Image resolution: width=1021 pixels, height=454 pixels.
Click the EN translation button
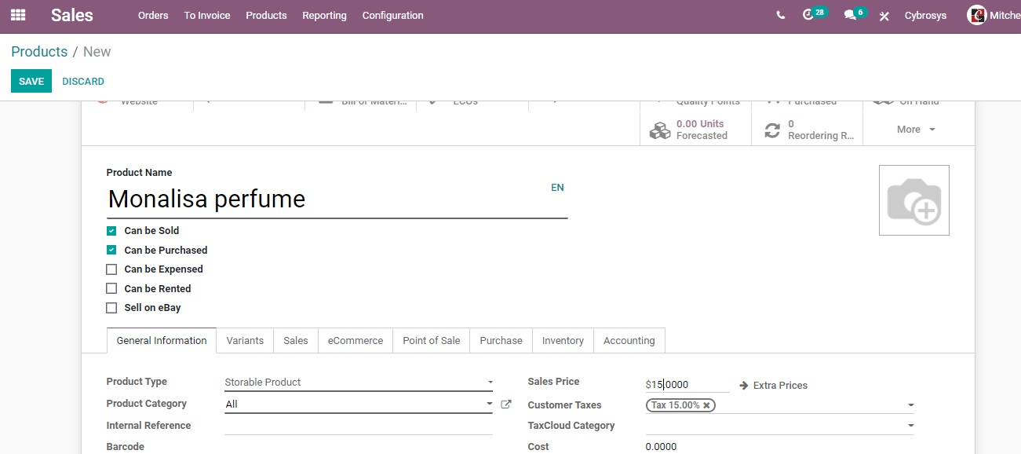(557, 188)
